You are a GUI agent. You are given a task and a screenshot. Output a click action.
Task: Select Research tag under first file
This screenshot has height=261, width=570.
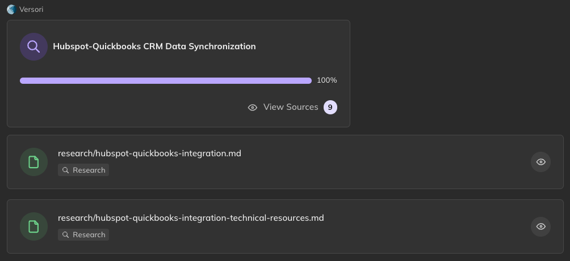point(83,170)
